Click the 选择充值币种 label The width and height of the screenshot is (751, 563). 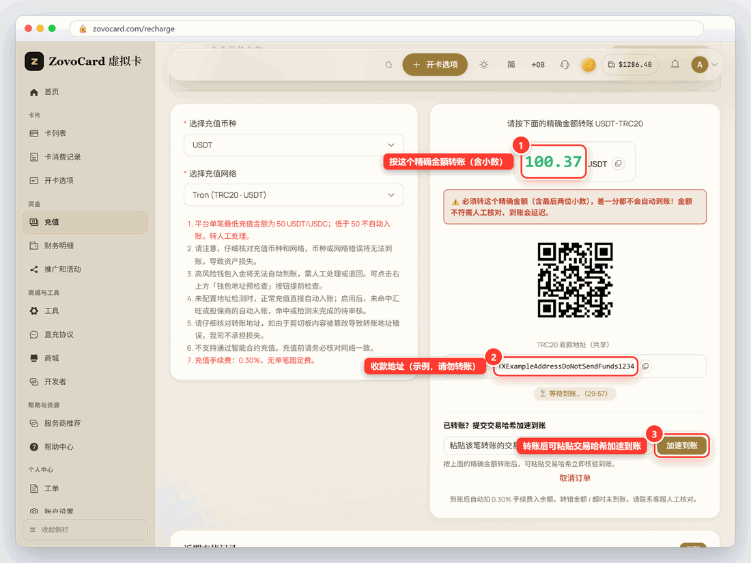[212, 124]
